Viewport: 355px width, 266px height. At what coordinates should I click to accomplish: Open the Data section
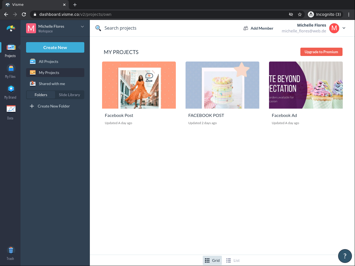[x=11, y=113]
